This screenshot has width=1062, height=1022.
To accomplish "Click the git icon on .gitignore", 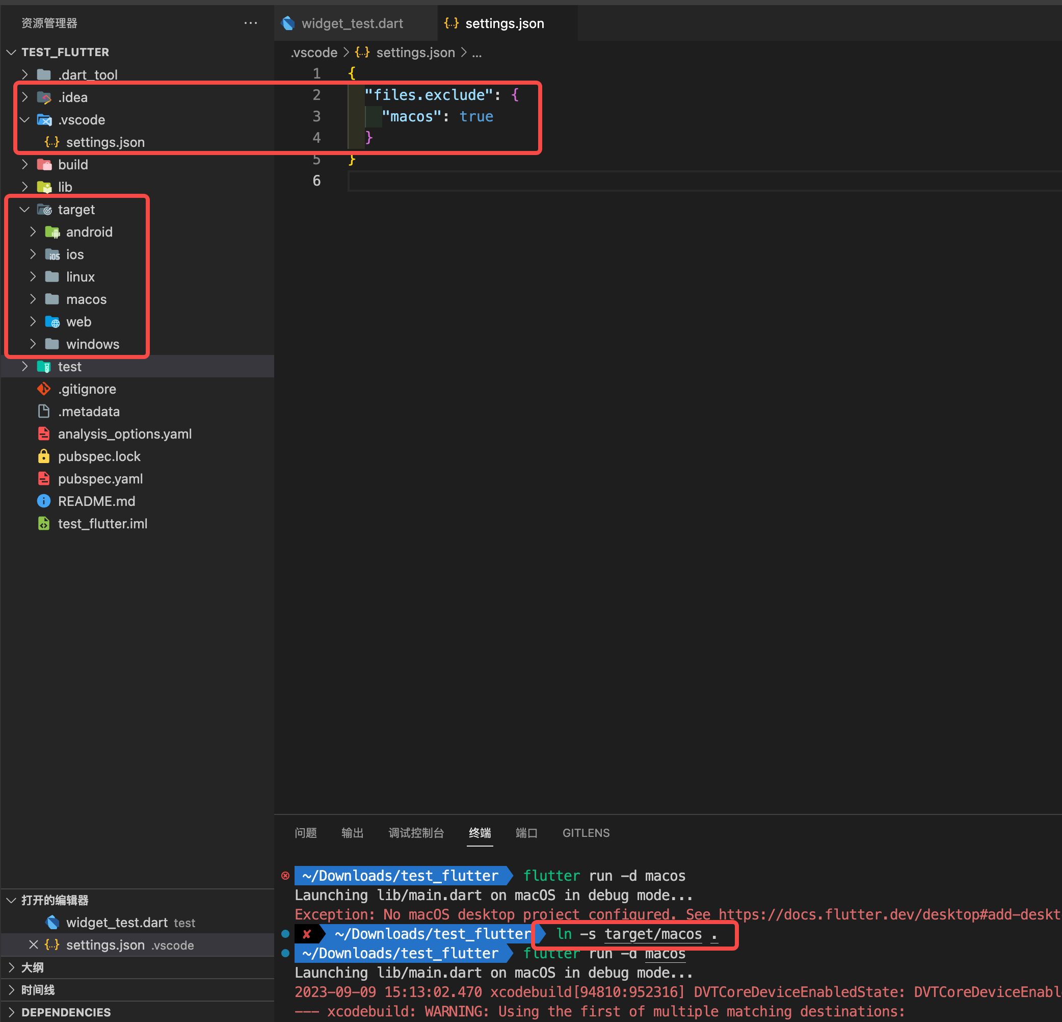I will tap(44, 389).
